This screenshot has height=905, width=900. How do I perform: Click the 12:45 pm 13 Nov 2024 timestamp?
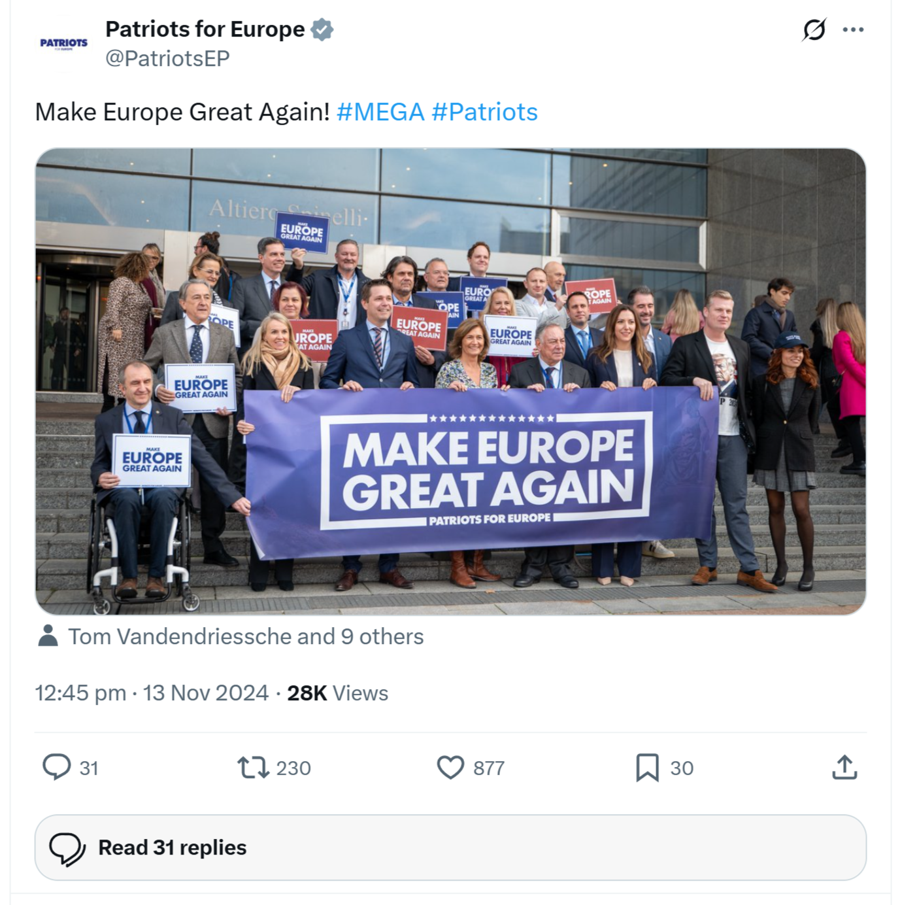pyautogui.click(x=152, y=693)
